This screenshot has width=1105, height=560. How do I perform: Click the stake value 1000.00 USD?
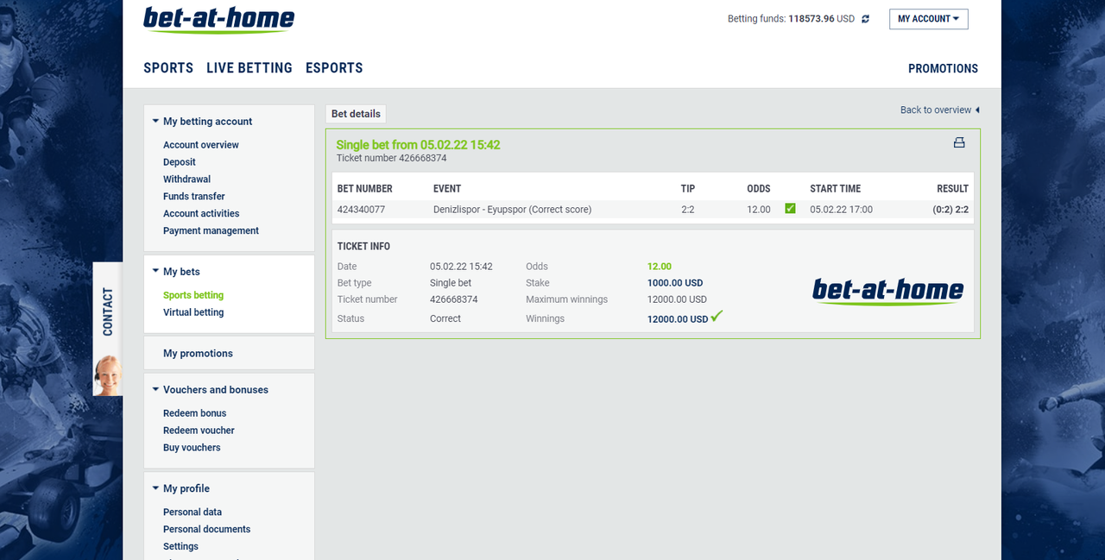675,283
